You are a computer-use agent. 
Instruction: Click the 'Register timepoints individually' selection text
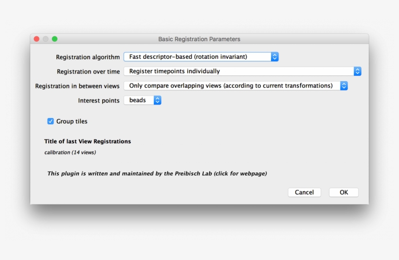[x=175, y=71]
